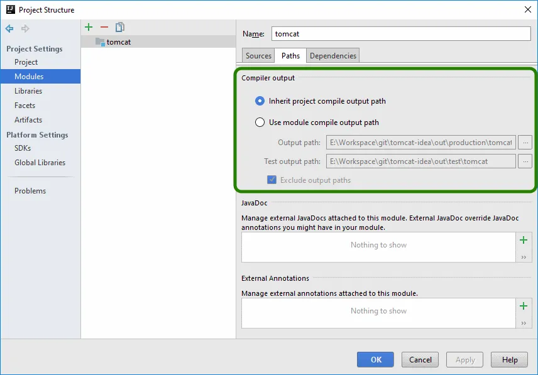Screen dimensions: 538x375
Task: Open Global Libraries settings
Action: pos(40,163)
